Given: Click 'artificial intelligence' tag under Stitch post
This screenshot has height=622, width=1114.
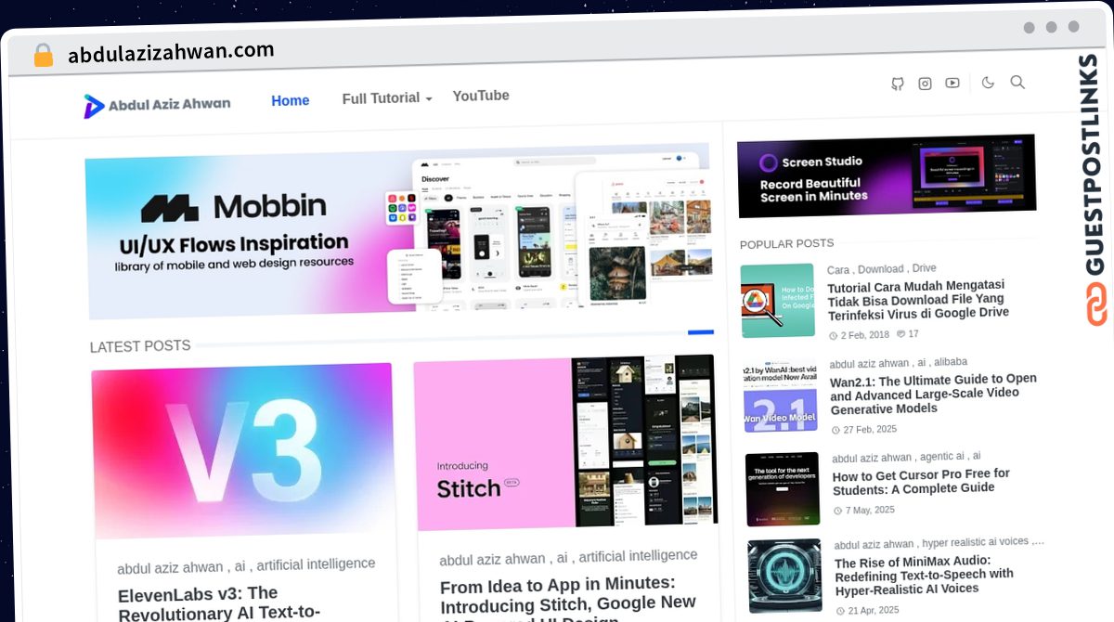Looking at the screenshot, I should click(x=638, y=556).
